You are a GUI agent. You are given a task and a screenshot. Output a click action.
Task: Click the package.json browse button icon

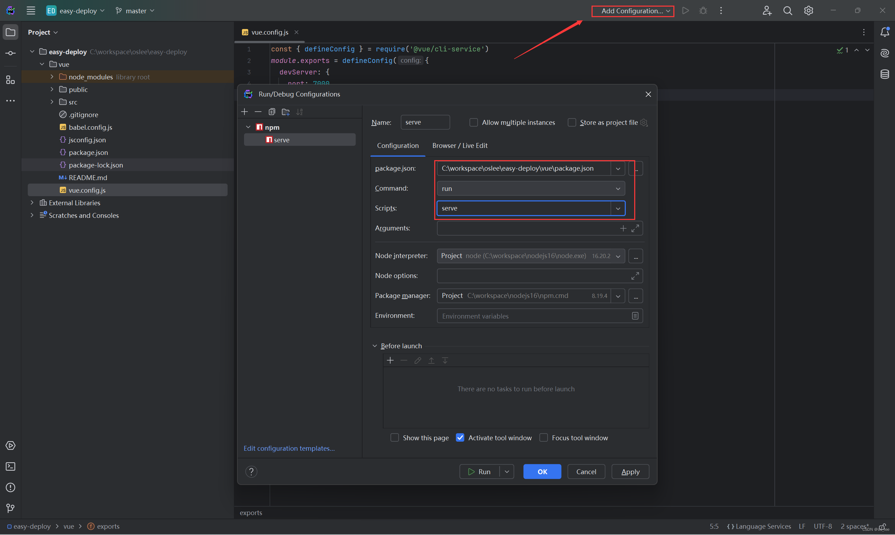click(x=635, y=167)
